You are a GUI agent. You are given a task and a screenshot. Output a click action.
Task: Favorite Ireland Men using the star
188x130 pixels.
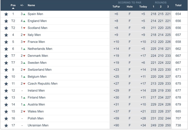click(x=6, y=91)
